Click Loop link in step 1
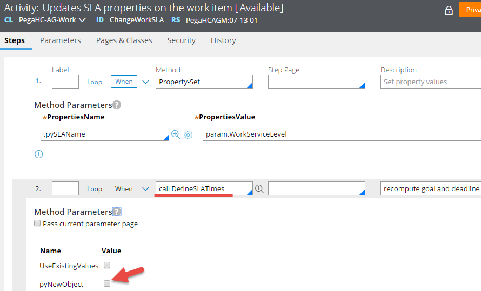This screenshot has width=481, height=291. [x=95, y=82]
